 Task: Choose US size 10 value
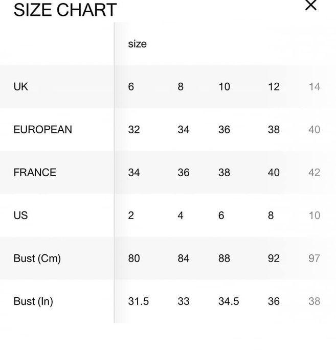pyautogui.click(x=314, y=216)
